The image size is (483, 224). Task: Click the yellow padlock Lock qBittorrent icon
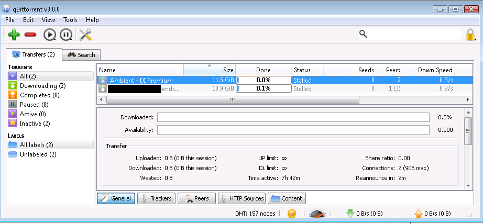point(470,35)
